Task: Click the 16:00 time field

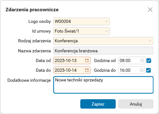Action: (132, 70)
